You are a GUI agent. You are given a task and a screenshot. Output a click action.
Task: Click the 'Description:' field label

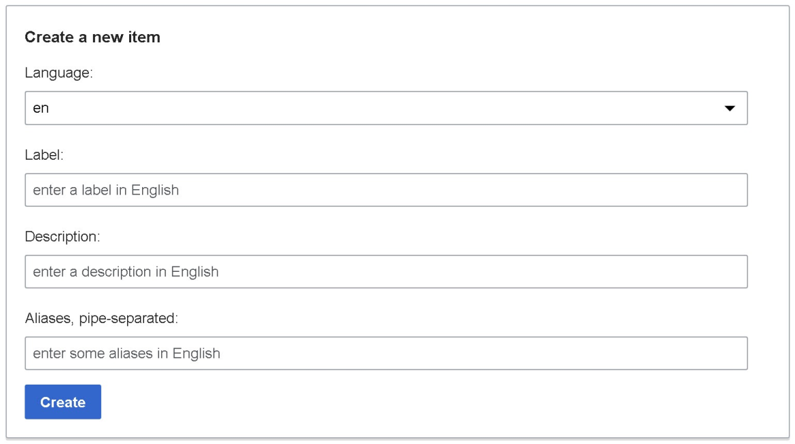click(x=63, y=236)
